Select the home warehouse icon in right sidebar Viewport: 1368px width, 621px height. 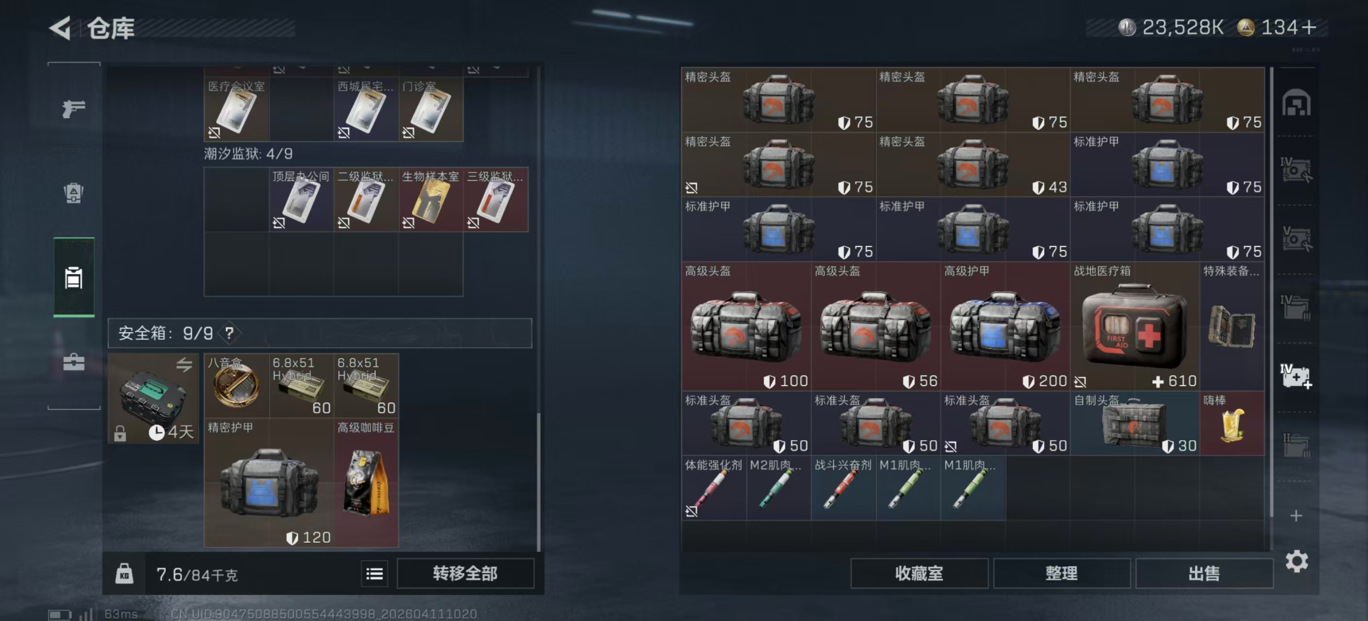pos(1296,102)
